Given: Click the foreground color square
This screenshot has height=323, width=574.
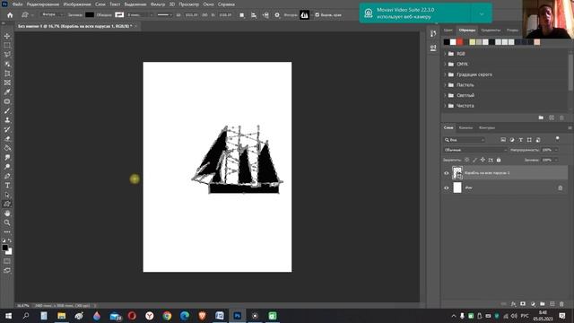Looking at the screenshot, I should pyautogui.click(x=4, y=248).
